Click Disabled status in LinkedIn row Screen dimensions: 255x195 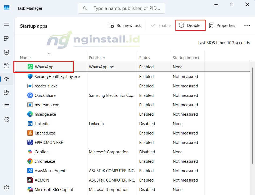pyautogui.click(x=147, y=124)
